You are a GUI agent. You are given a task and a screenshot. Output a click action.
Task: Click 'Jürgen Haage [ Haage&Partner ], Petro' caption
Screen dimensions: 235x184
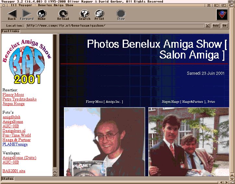coord(188,102)
